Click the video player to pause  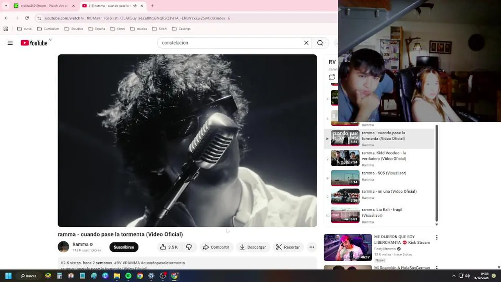coord(187,141)
